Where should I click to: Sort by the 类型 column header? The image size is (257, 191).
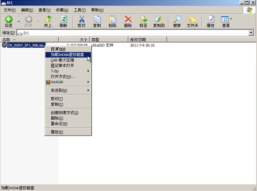coord(108,40)
